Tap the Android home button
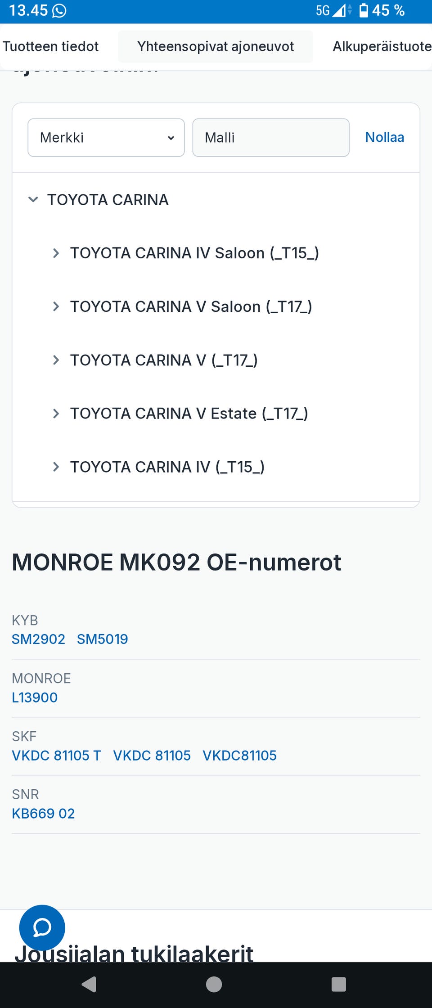 214,984
